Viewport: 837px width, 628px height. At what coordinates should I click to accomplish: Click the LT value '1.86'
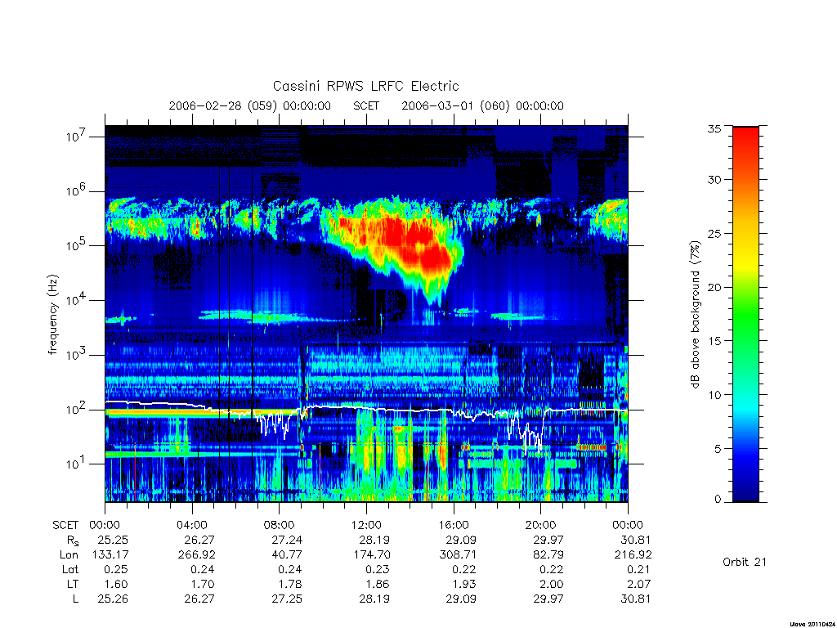(x=377, y=584)
